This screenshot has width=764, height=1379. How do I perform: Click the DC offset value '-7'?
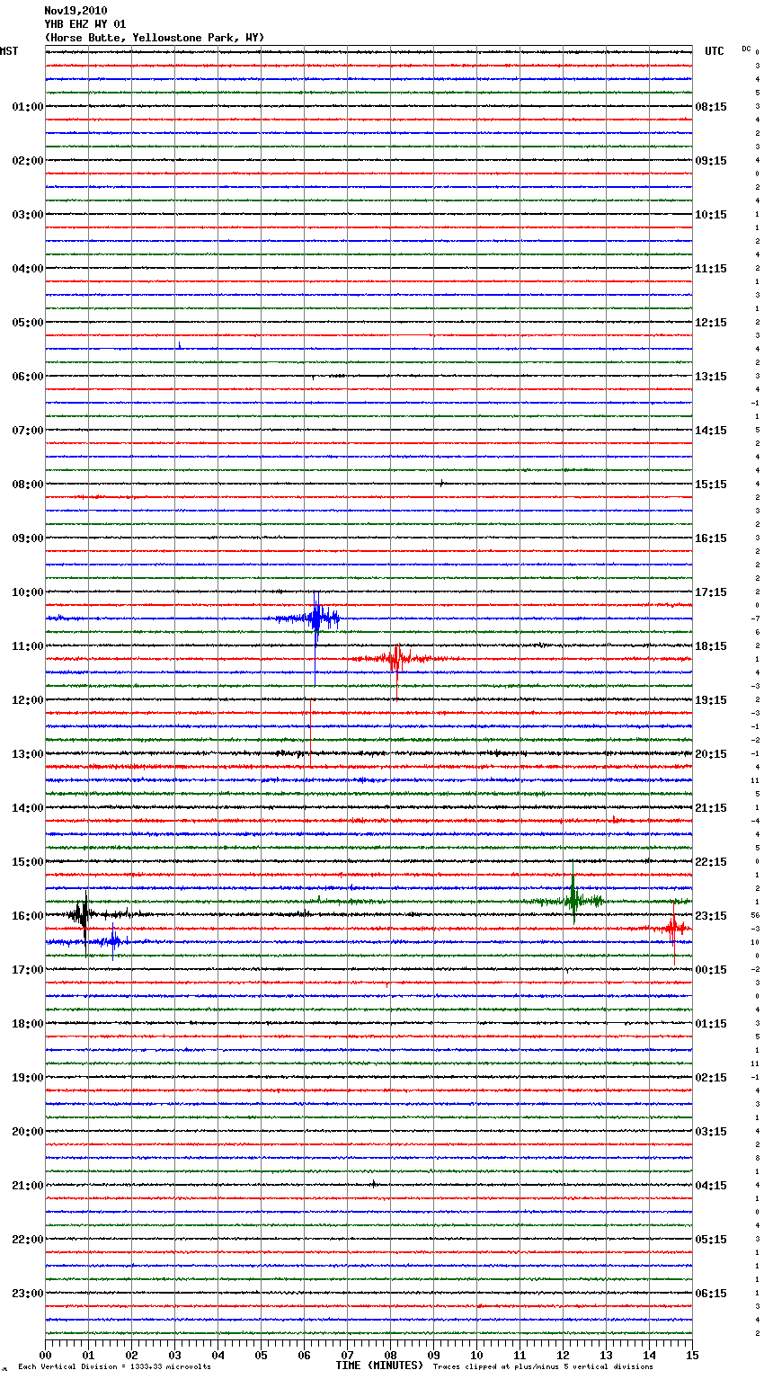(x=756, y=618)
